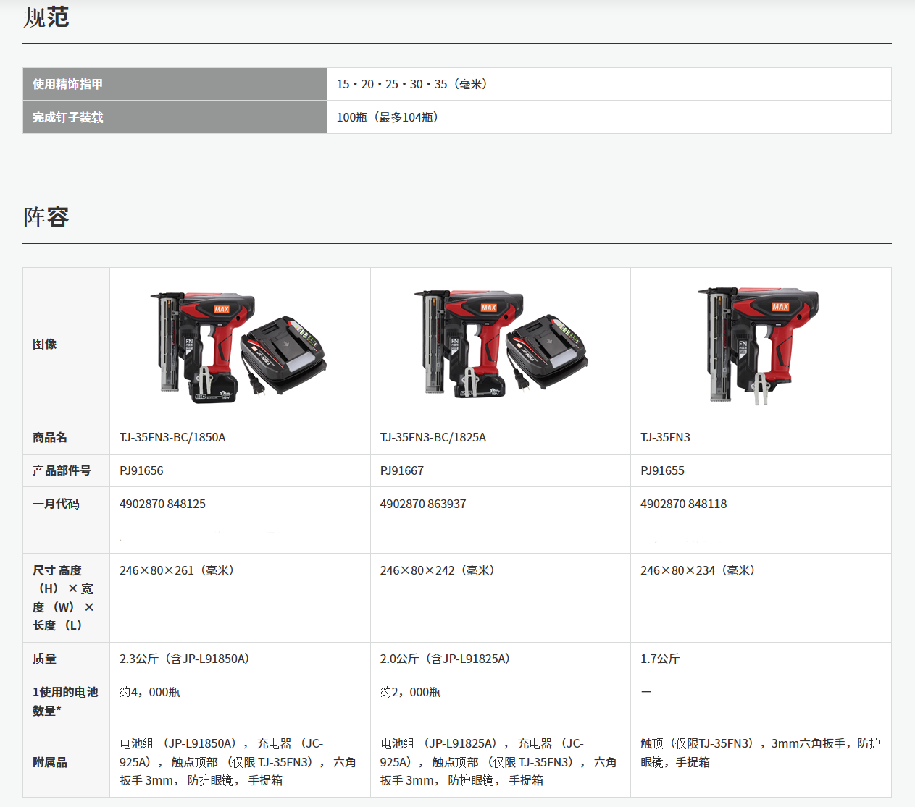The width and height of the screenshot is (915, 807).
Task: Select dimensions 246×80×242（毫米）
Action: pos(440,570)
